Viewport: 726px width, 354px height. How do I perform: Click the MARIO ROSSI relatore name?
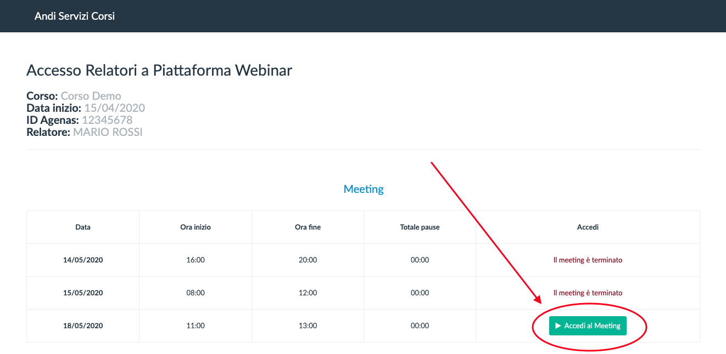[x=108, y=132]
